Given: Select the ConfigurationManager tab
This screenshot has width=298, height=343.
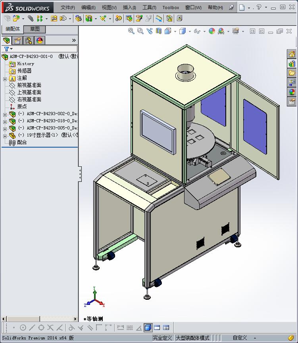Looking at the screenshot, I should click(29, 40).
